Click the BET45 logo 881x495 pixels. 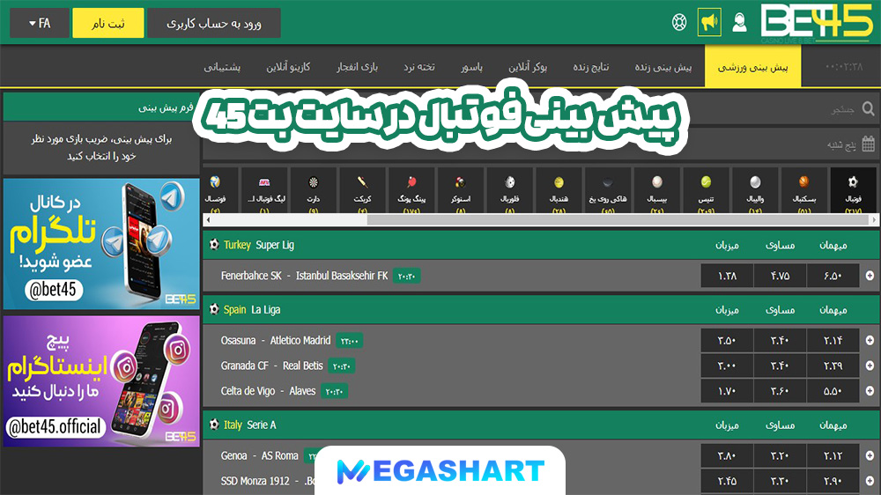tap(816, 23)
